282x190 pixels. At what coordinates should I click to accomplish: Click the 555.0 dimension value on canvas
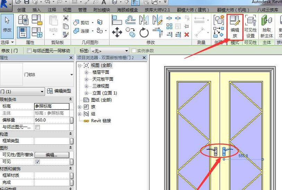coord(243,156)
